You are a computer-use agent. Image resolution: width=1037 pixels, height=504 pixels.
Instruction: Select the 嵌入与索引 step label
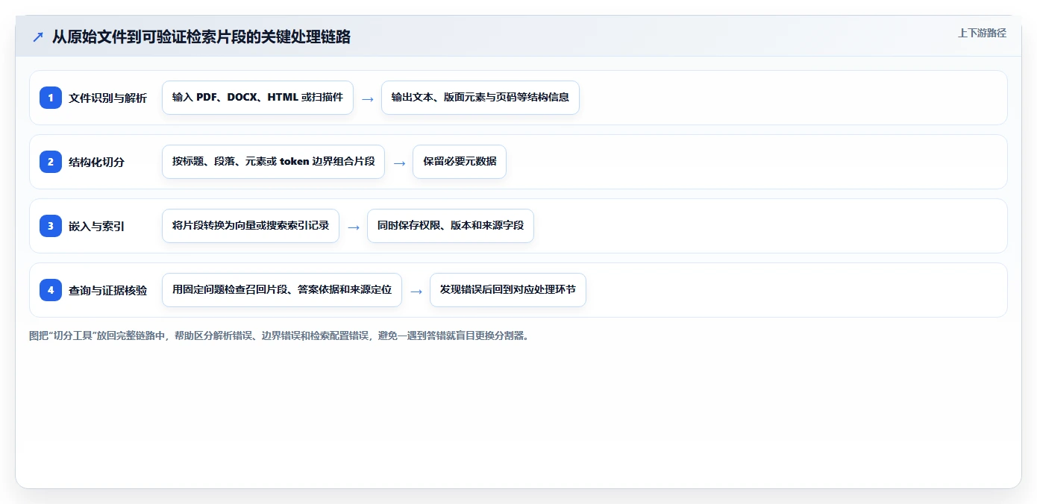tap(96, 227)
